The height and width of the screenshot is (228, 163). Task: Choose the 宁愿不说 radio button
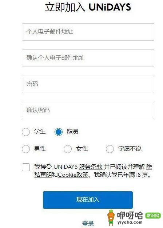[x=110, y=149]
